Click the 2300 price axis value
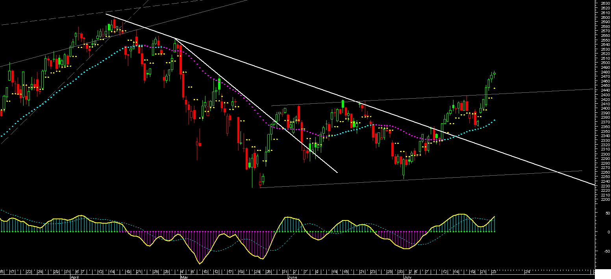Viewport: 611px width, 279px height. [605, 154]
